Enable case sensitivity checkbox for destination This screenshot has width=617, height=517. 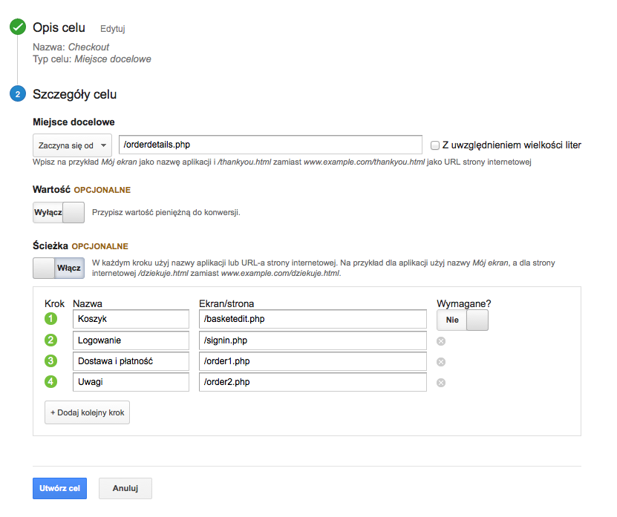pyautogui.click(x=436, y=145)
